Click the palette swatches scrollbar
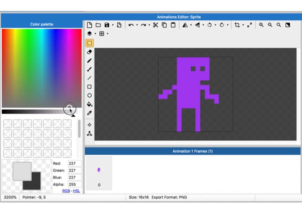Viewport: 302px width, 214px height. pos(79,129)
